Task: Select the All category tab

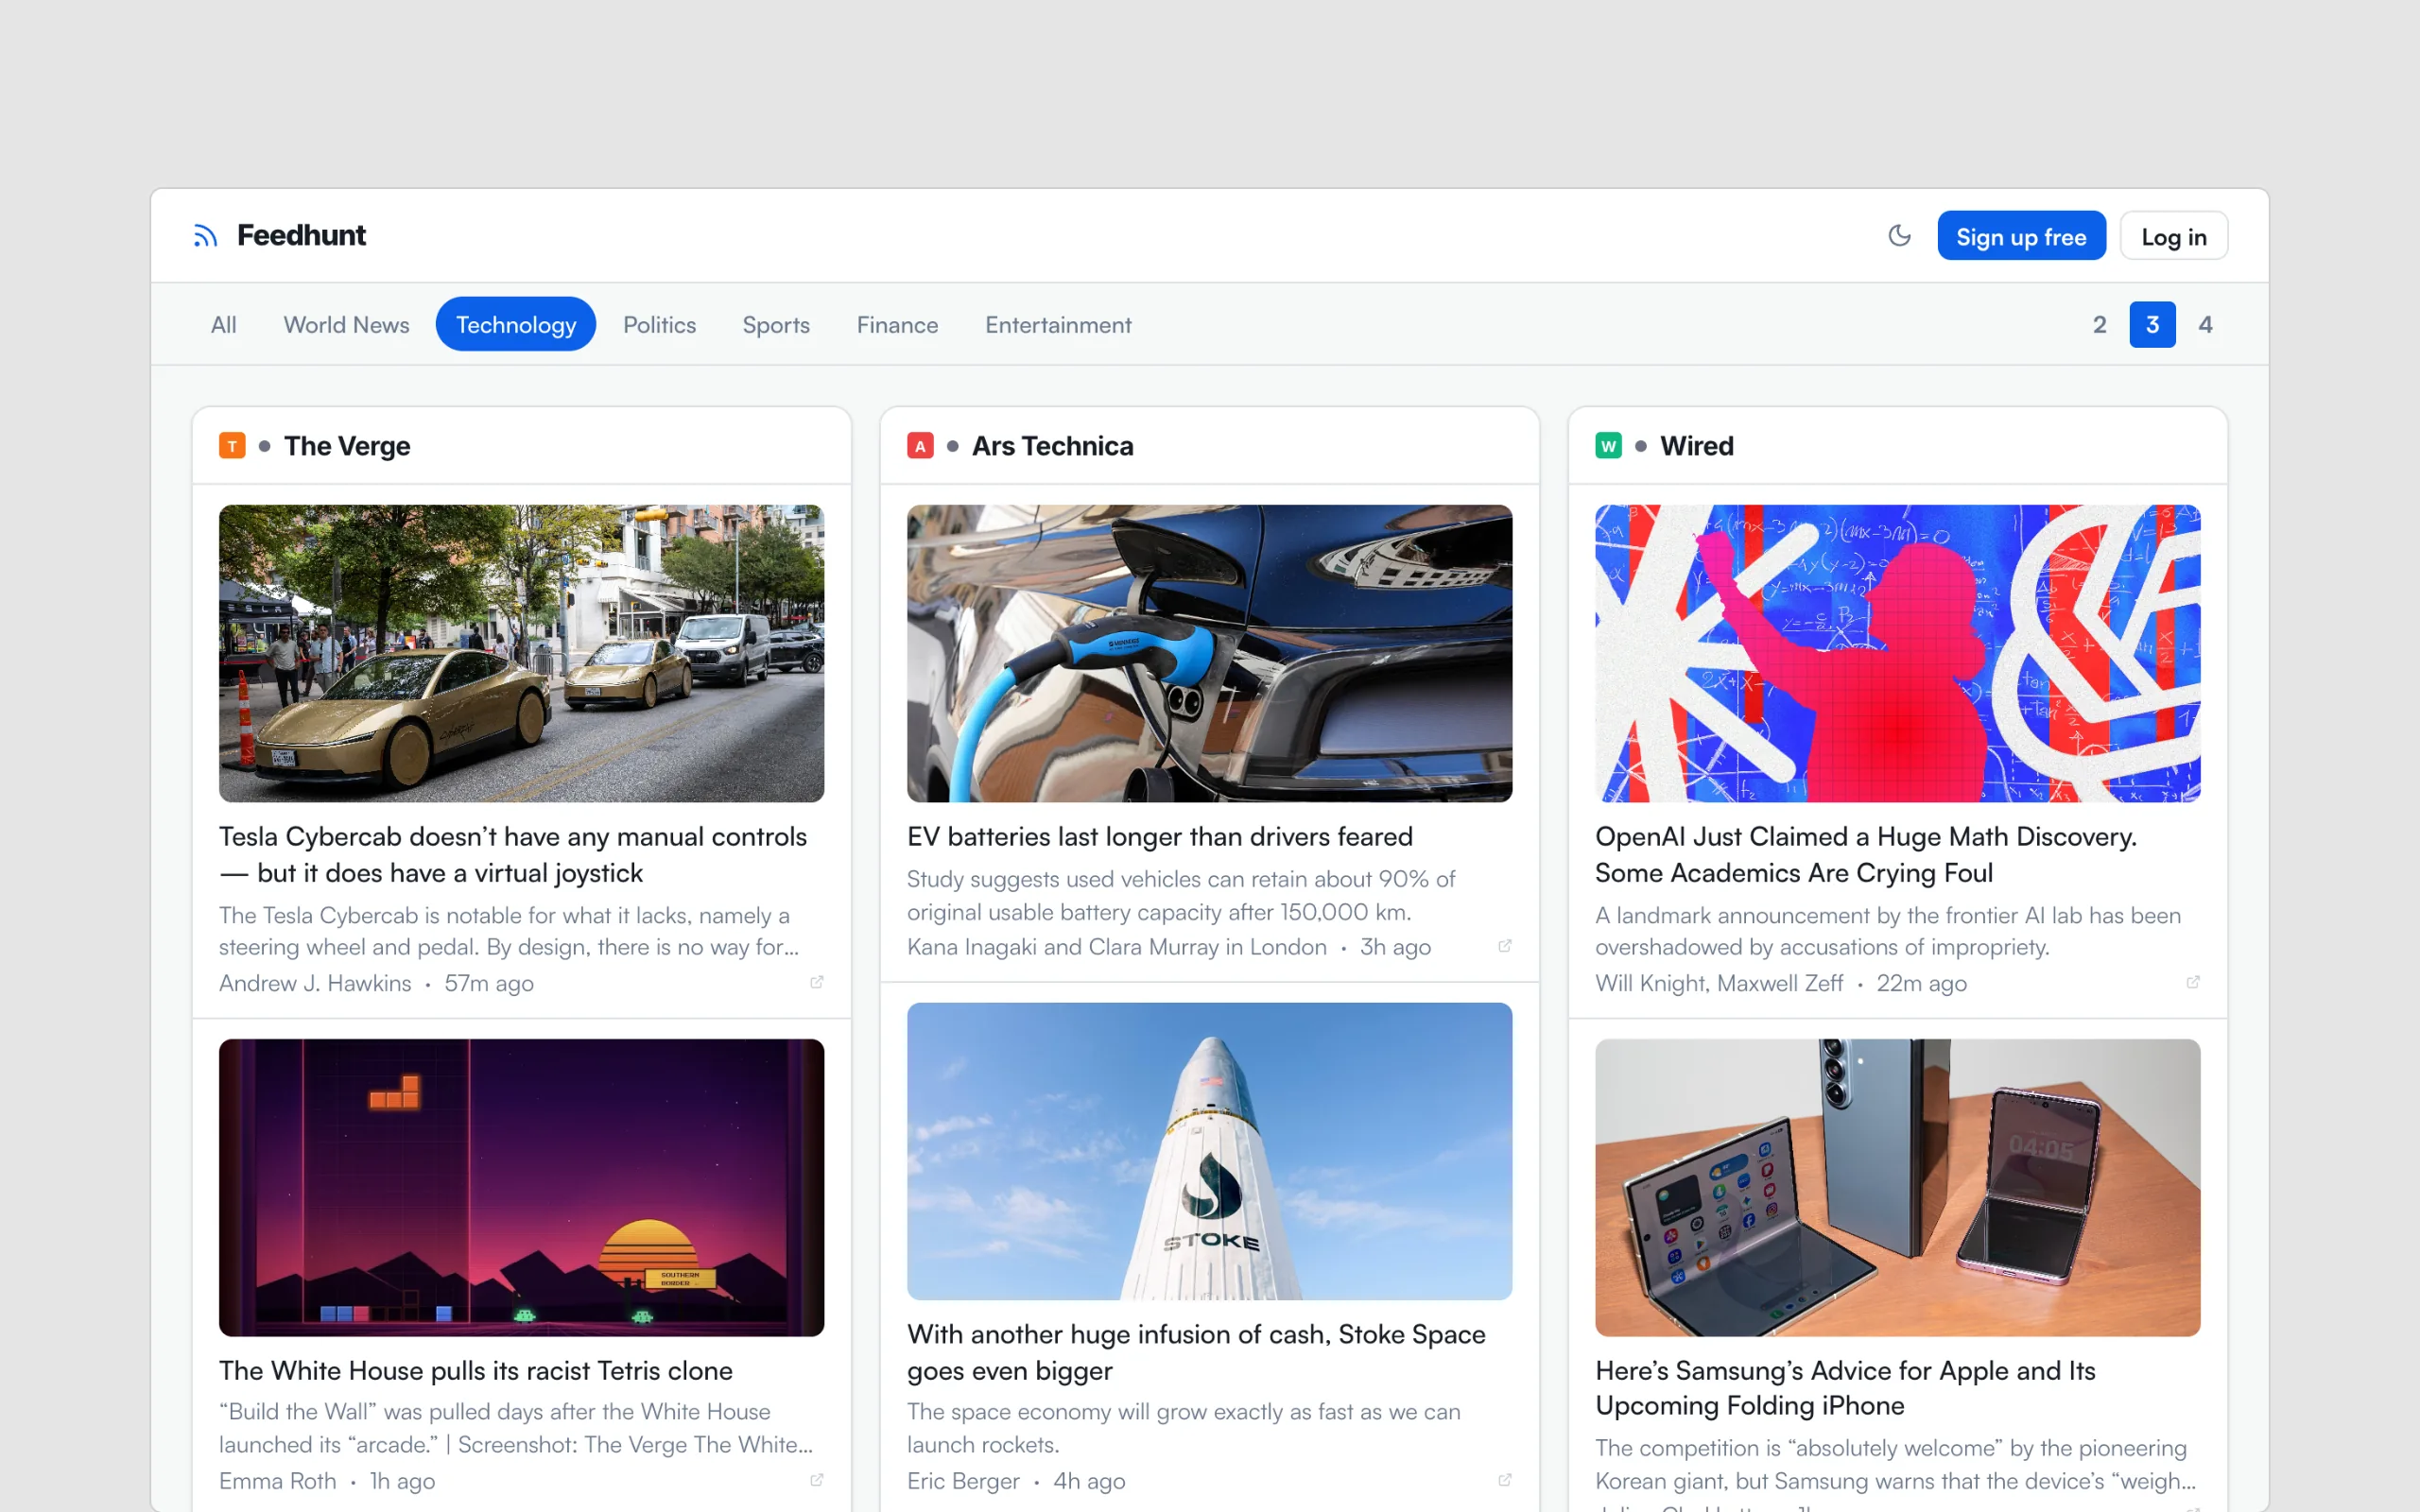Action: tap(224, 325)
